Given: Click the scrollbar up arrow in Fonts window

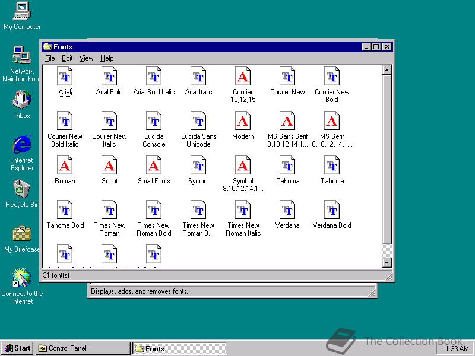Looking at the screenshot, I should click(x=387, y=70).
